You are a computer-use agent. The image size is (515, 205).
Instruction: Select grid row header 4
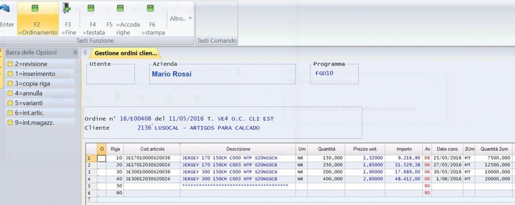pyautogui.click(x=91, y=179)
